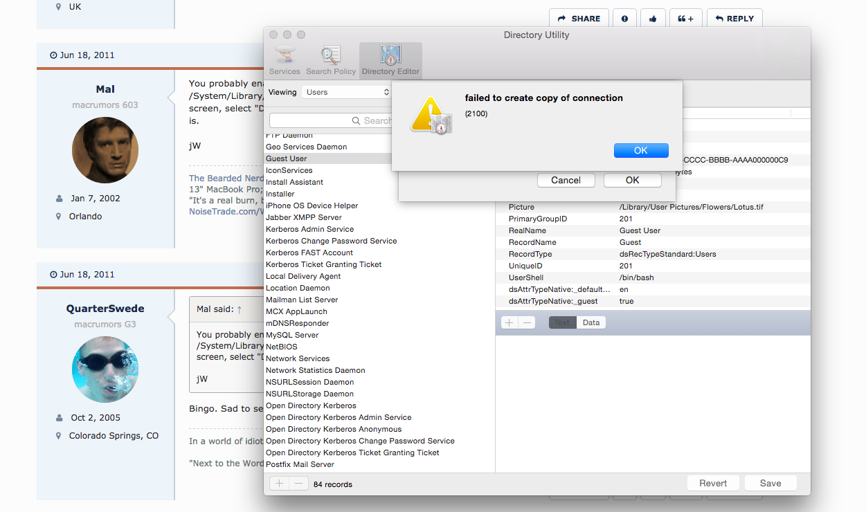The image size is (866, 512).
Task: Select the Picture attribute row
Action: (x=653, y=207)
